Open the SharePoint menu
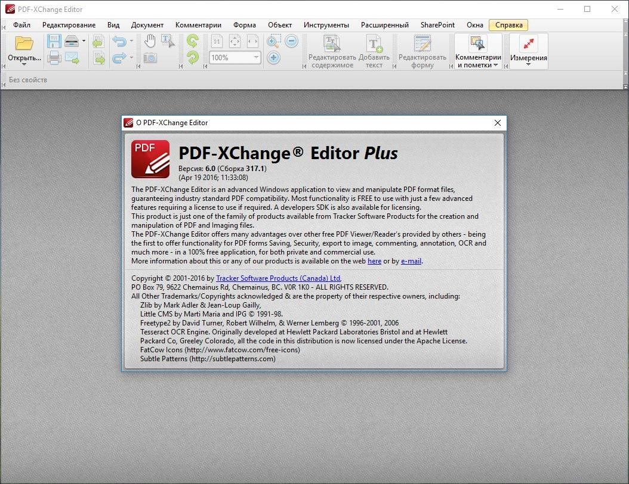The width and height of the screenshot is (629, 484). [437, 25]
